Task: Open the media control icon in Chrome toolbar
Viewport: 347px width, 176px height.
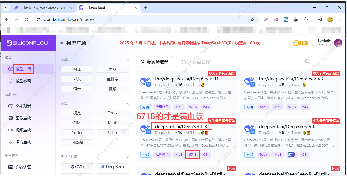Action: tap(320, 19)
